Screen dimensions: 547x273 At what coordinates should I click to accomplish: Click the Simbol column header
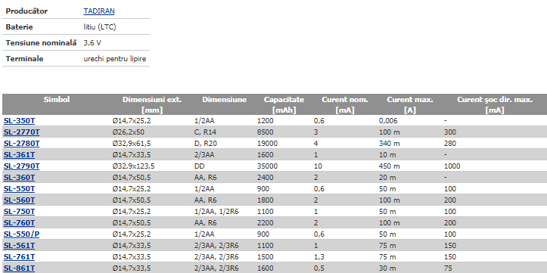pos(57,100)
